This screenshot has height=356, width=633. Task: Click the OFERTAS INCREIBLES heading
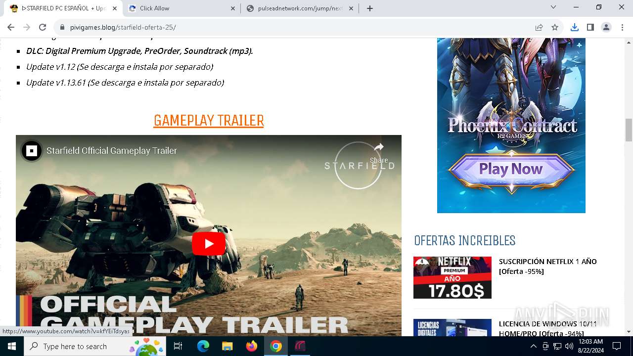pos(465,241)
